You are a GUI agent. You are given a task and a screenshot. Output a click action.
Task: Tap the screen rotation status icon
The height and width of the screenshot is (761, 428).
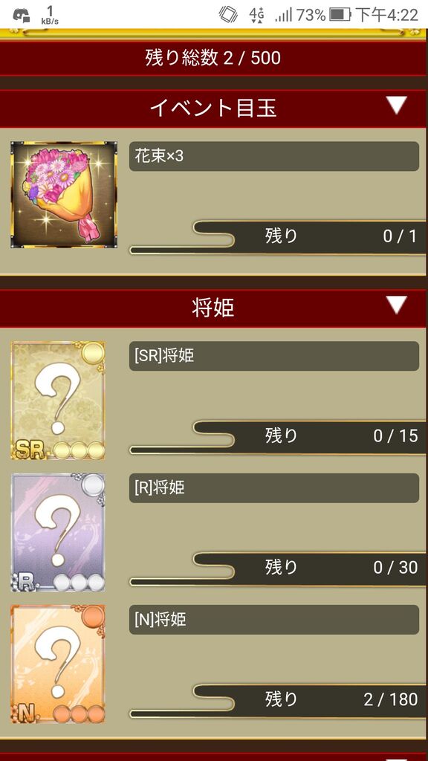click(228, 15)
